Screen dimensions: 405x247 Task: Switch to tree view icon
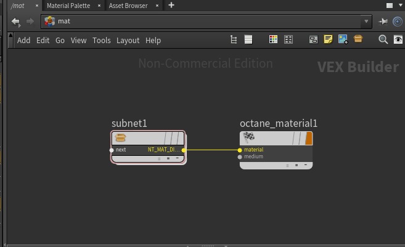coord(234,39)
